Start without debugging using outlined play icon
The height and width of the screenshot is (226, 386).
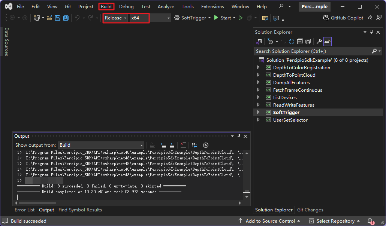tap(241, 18)
